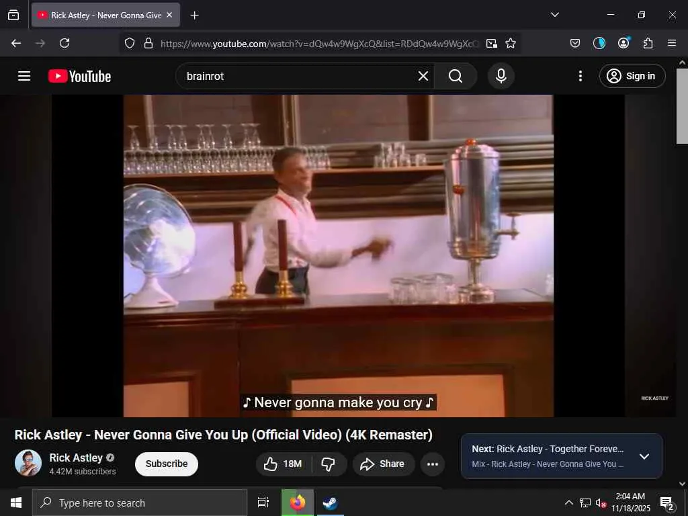Screen dimensions: 688x516
Task: Click the Sign in button
Action: point(632,77)
